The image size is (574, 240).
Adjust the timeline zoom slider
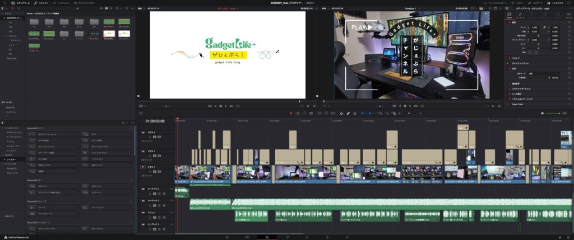[x=410, y=113]
